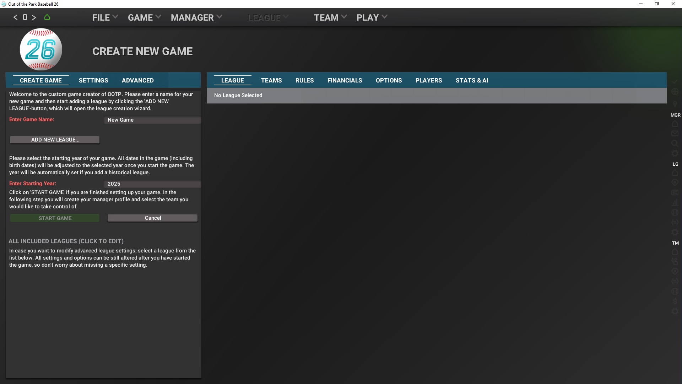This screenshot has width=682, height=384.
Task: Open the ADVANCED tab
Action: [138, 80]
